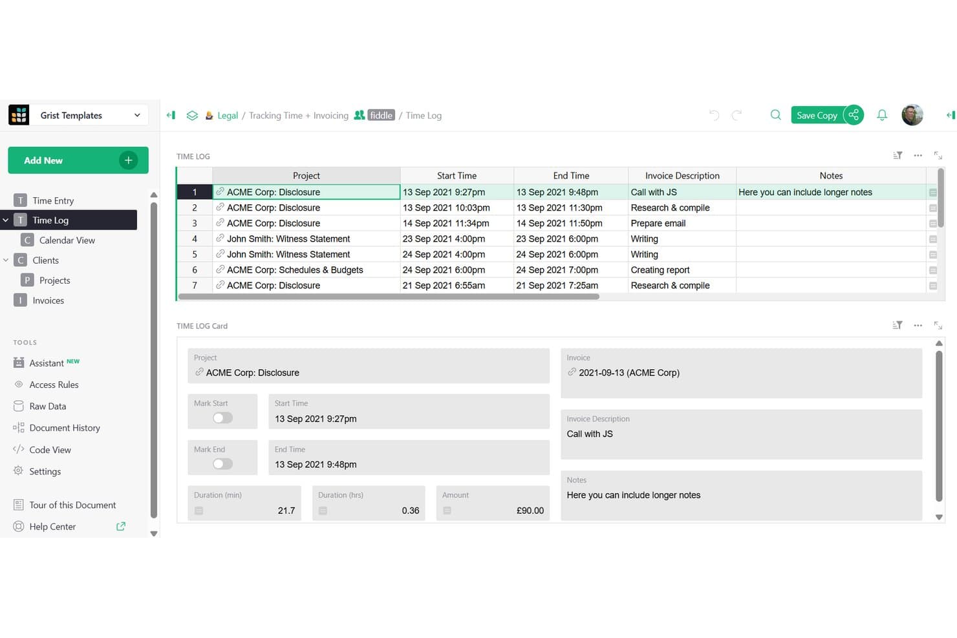Click the table's horizontal scrollbar
The height and width of the screenshot is (638, 957).
[389, 297]
